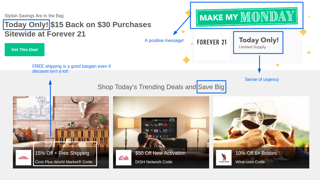Click the DISH TV living room photo

click(x=161, y=121)
